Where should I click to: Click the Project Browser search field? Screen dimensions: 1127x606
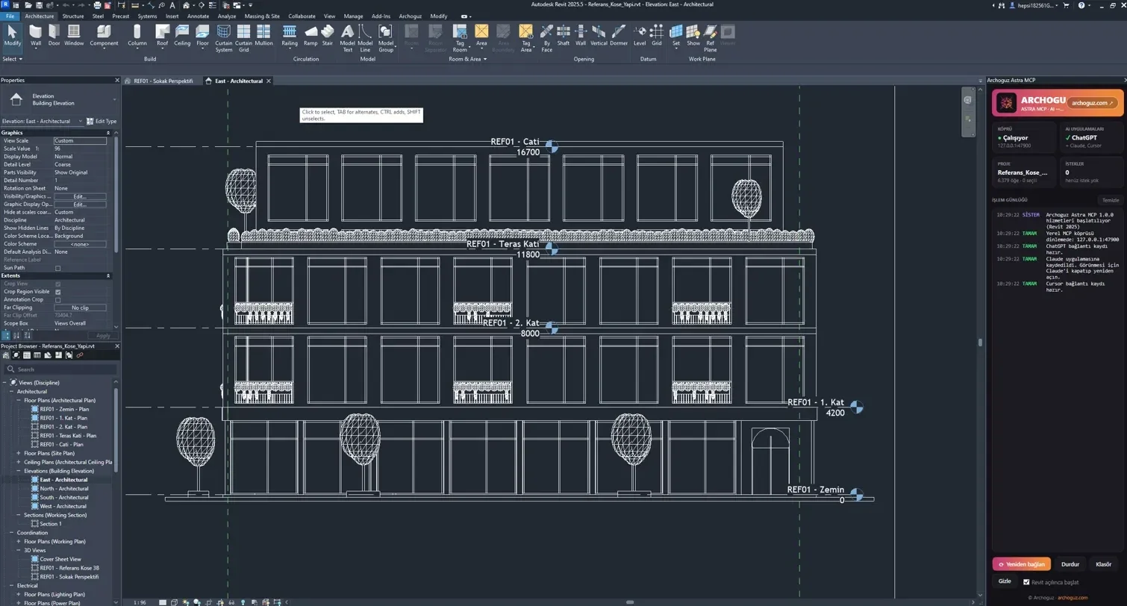coord(60,369)
